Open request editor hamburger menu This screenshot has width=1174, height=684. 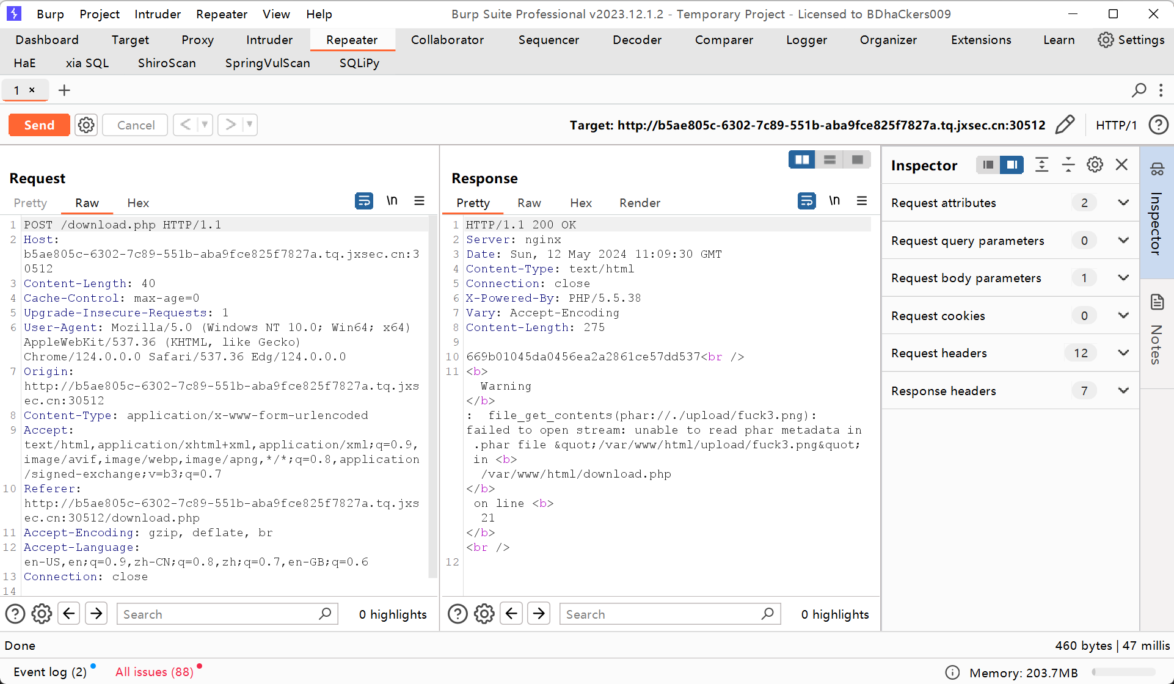tap(419, 200)
